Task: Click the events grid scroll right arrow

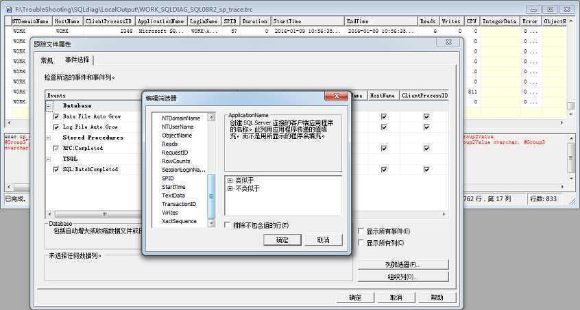Action: point(444,214)
